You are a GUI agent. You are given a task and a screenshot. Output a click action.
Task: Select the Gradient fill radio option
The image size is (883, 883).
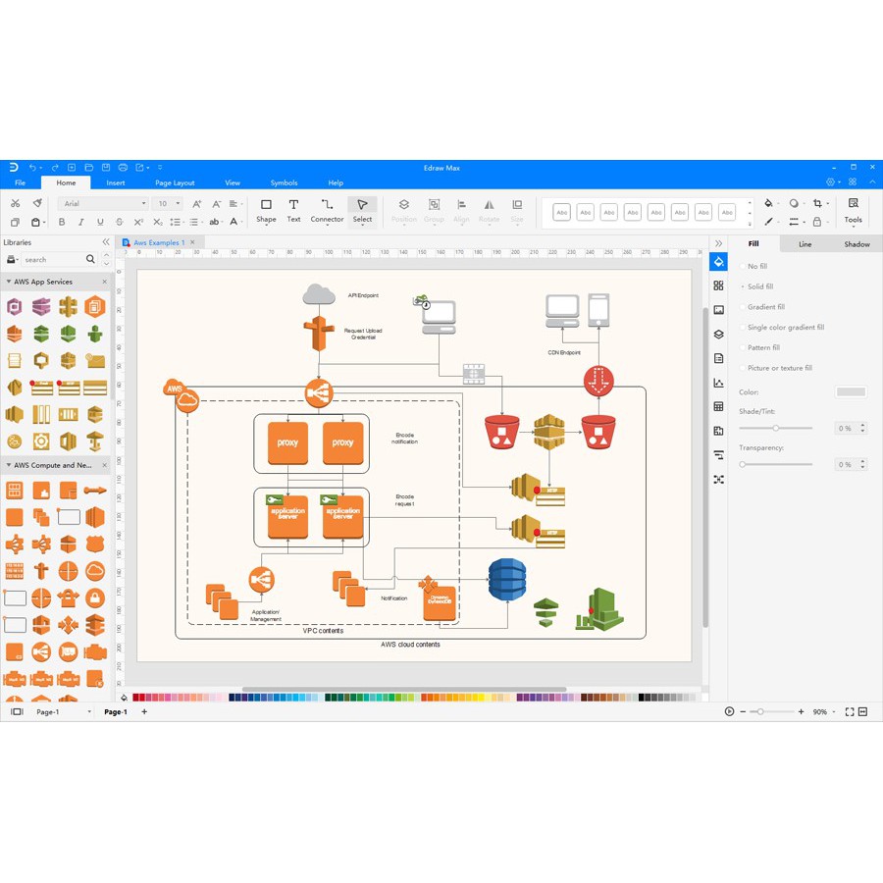763,307
